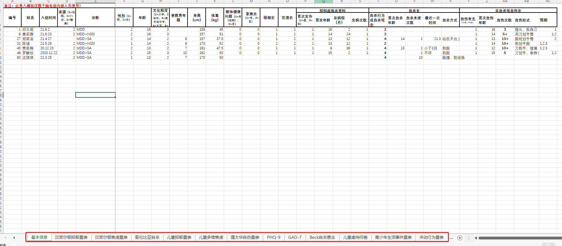
Task: Select the 体重 (kg) header cell
Action: point(215,17)
